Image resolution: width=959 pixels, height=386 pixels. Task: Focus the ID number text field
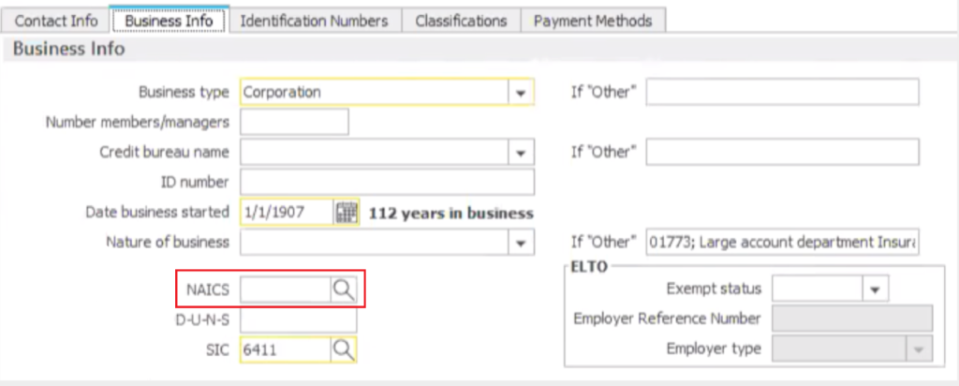387,183
